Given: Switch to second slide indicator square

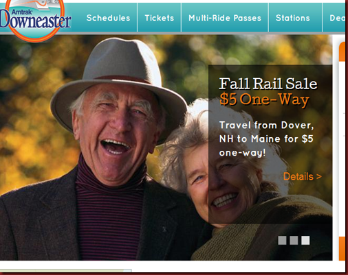Looking at the screenshot, I should pyautogui.click(x=294, y=241).
